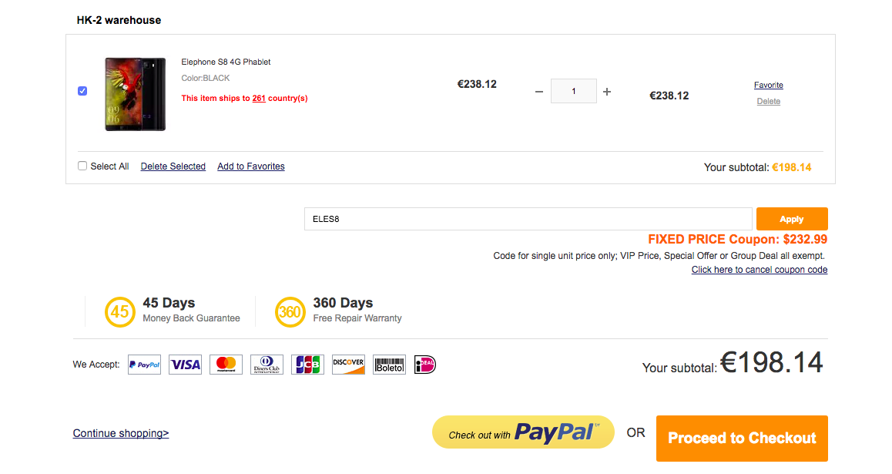Click the JCB card icon
The height and width of the screenshot is (474, 892).
coord(307,365)
